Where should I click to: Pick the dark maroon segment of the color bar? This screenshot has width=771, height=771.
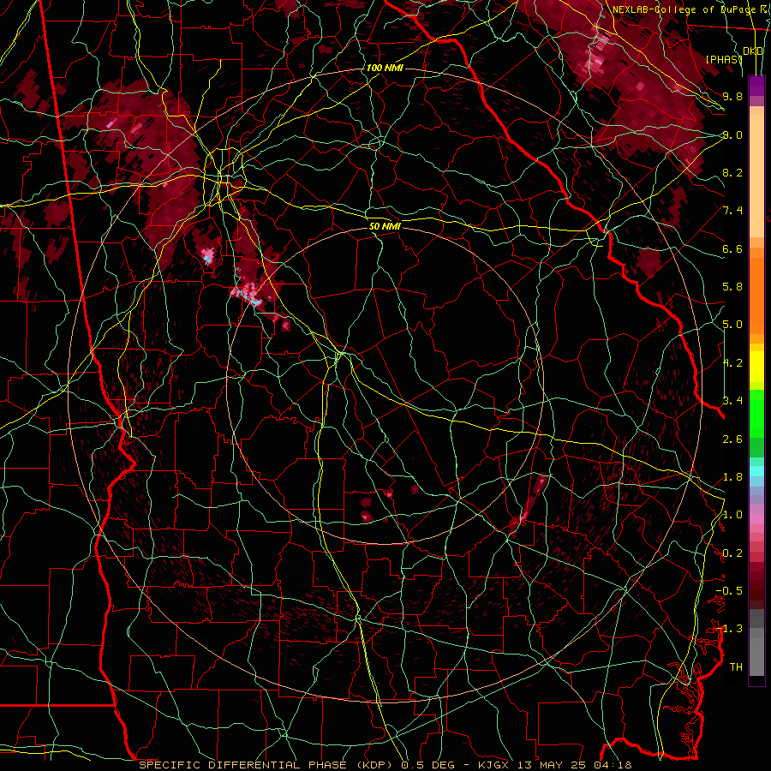756,586
